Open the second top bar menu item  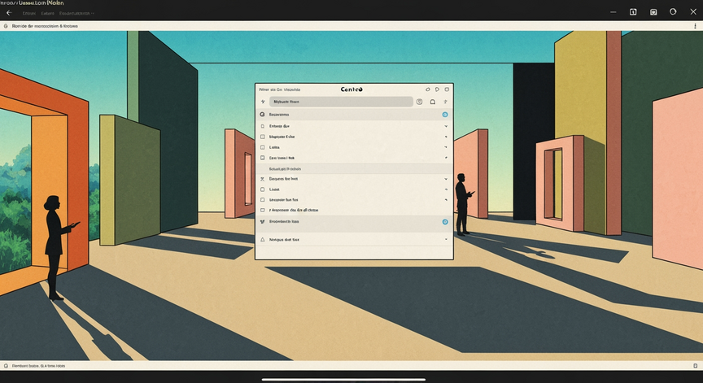47,14
